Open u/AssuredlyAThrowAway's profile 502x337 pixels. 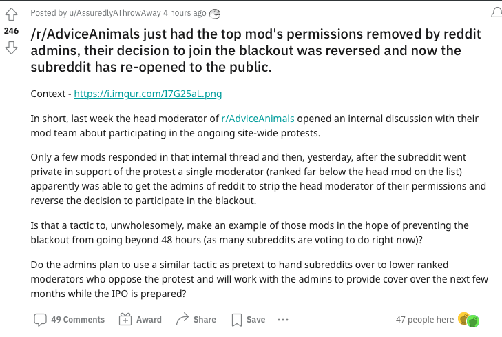(x=115, y=13)
